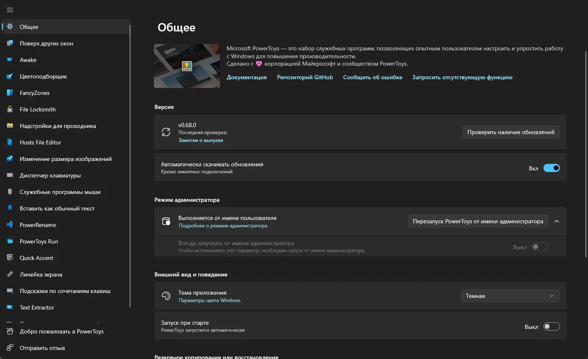Image resolution: width=588 pixels, height=359 pixels.
Task: Click the main settings page vertical scrollbar
Action: (x=586, y=154)
